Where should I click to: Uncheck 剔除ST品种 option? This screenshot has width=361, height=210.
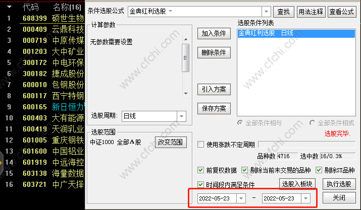click(319, 170)
